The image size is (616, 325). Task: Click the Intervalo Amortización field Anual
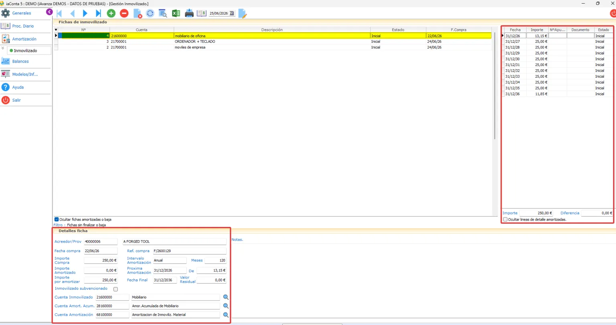(x=170, y=261)
